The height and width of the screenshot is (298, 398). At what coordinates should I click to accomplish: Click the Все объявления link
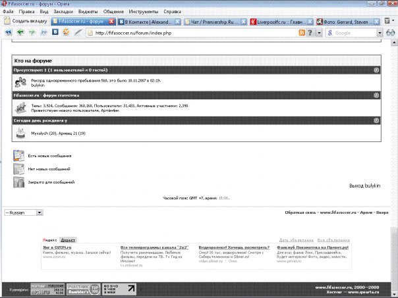click(x=333, y=240)
